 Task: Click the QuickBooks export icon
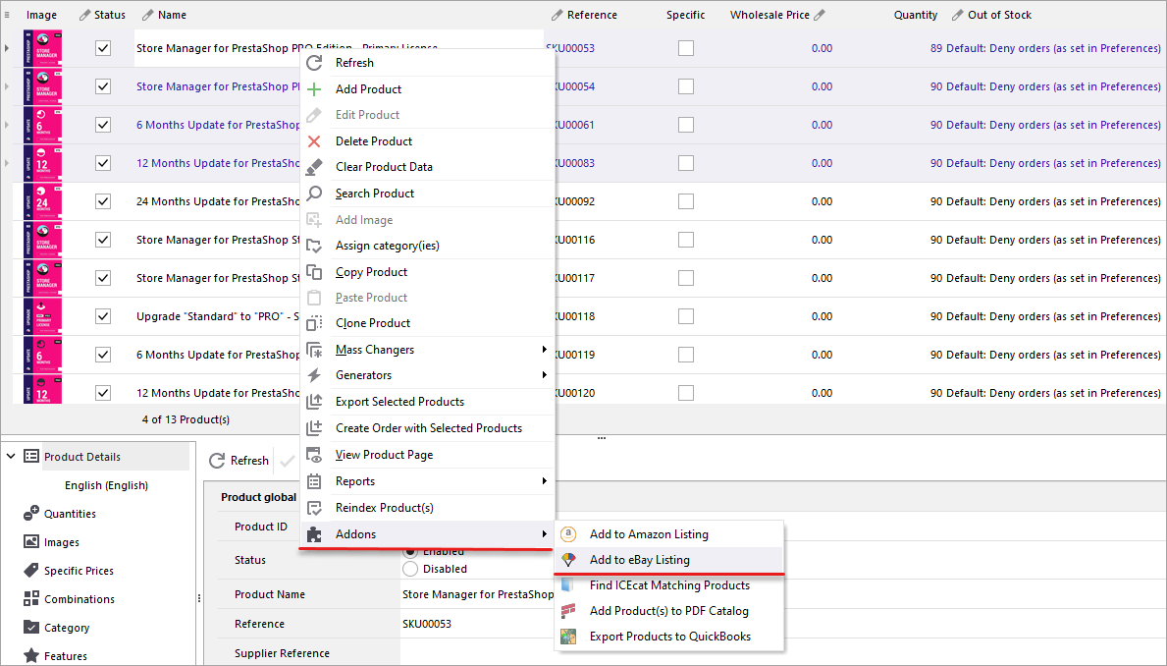568,637
